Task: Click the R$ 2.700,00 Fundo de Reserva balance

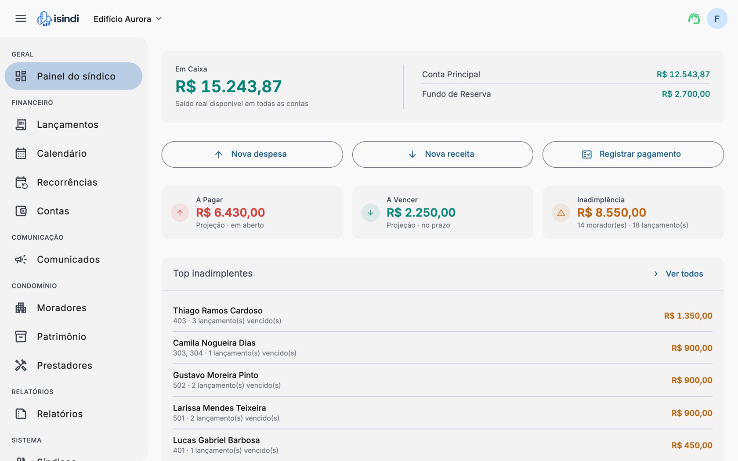Action: [x=686, y=94]
